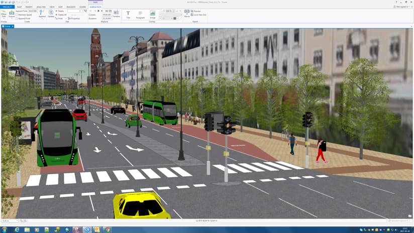Image resolution: width=414 pixels, height=233 pixels.
Task: Click the Movie export button
Action: click(187, 14)
